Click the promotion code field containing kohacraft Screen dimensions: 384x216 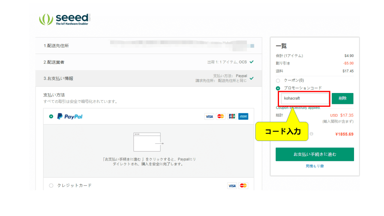[305, 99]
